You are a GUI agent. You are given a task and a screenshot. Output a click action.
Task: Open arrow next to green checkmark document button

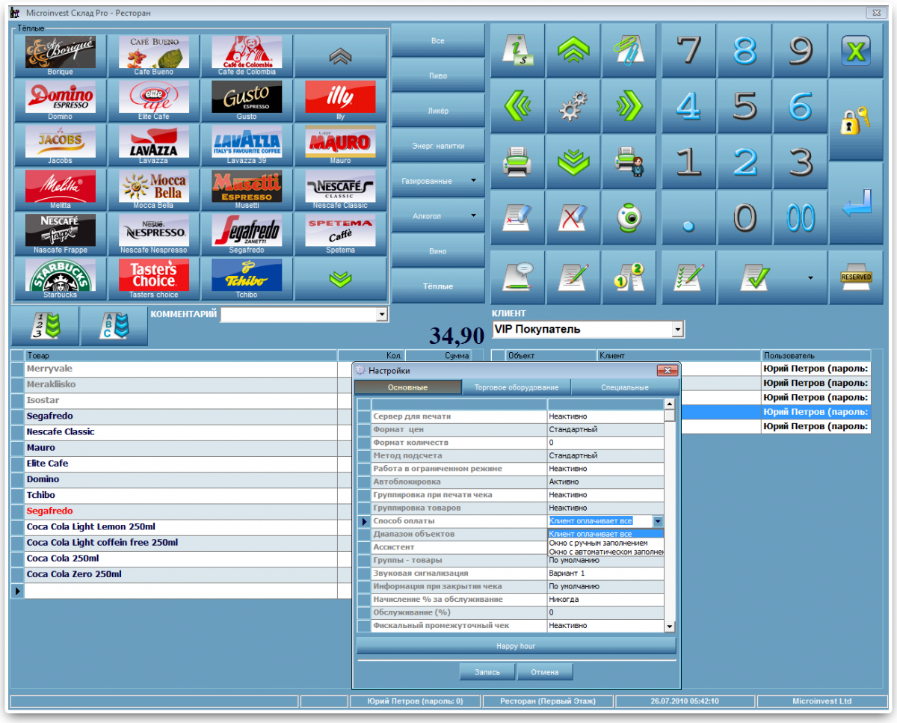(810, 278)
